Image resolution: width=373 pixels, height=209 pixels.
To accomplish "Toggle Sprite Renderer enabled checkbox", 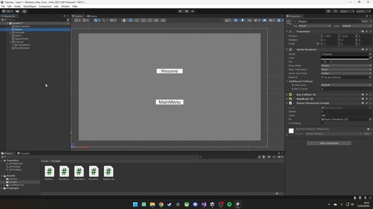I will (x=294, y=49).
